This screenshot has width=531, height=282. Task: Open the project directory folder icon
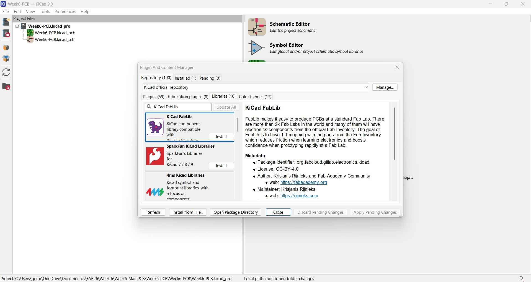[x=6, y=87]
